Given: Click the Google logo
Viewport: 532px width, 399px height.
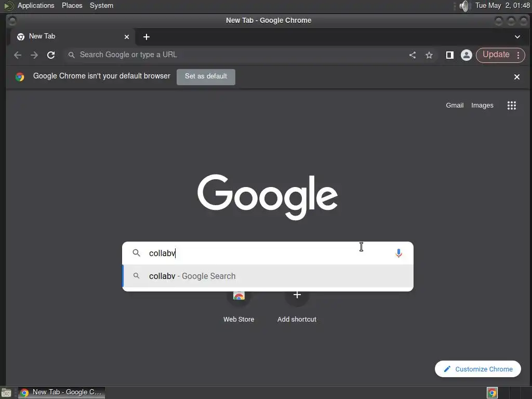Looking at the screenshot, I should (x=268, y=197).
